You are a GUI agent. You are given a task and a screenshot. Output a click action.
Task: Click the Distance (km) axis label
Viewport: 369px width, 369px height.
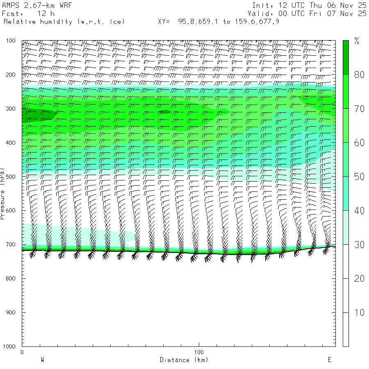coord(184,360)
